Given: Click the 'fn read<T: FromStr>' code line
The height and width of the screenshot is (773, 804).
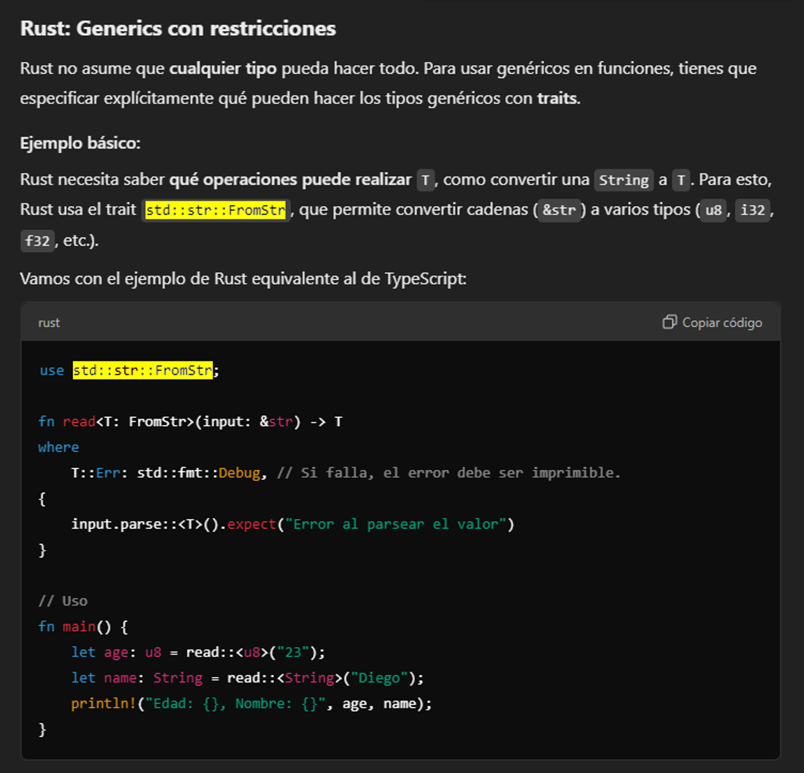Looking at the screenshot, I should pyautogui.click(x=190, y=421).
